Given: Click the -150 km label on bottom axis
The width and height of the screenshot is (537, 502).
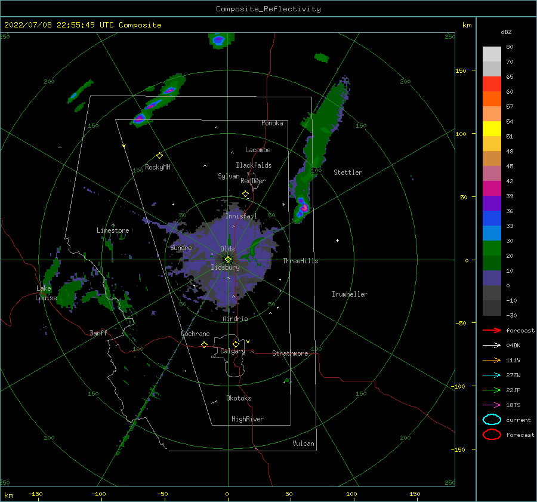Looking at the screenshot, I should tap(35, 494).
